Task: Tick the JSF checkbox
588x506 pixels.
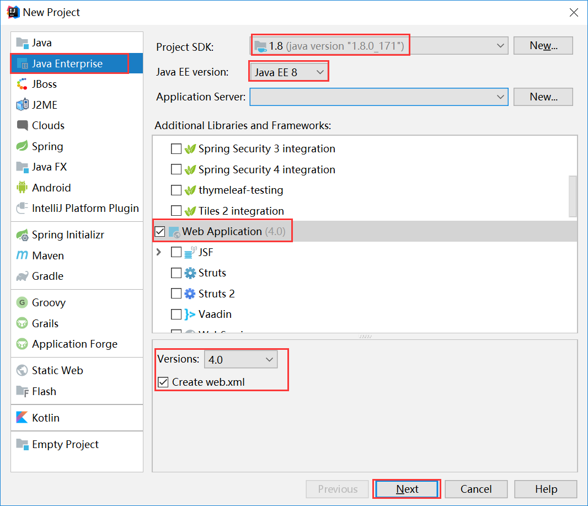Action: tap(177, 252)
